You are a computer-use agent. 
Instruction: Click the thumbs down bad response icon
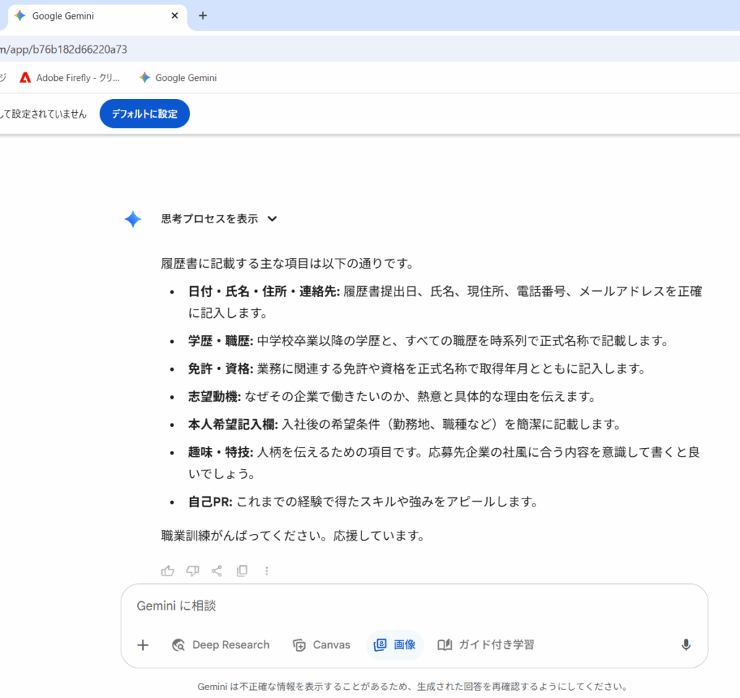click(x=192, y=571)
